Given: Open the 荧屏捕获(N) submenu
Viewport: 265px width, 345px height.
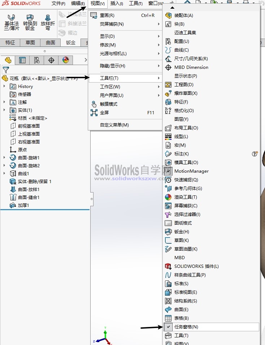Looking at the screenshot, I should click(125, 24).
